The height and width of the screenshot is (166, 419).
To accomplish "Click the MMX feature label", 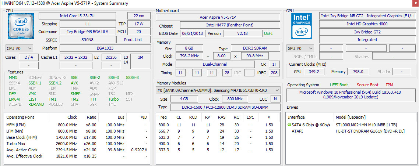I will click(x=13, y=77).
